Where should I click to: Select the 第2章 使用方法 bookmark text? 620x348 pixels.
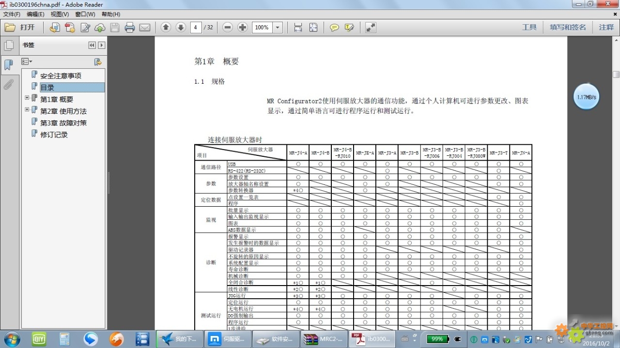(63, 111)
